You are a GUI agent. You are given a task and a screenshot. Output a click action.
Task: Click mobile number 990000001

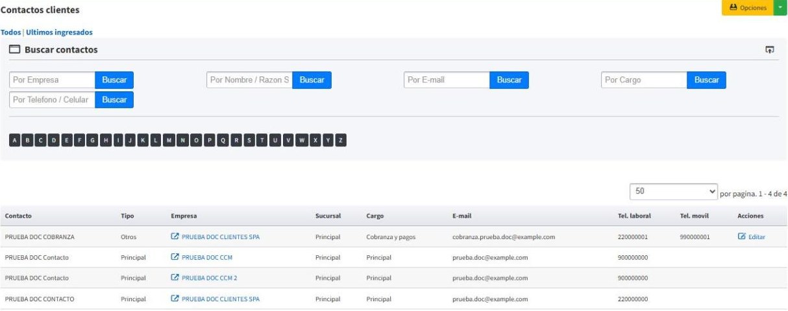[x=695, y=237]
